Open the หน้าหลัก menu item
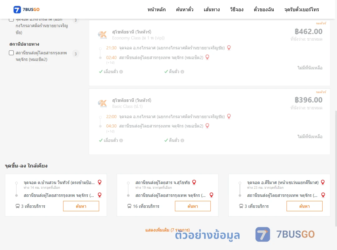This screenshot has width=337, height=250. click(156, 9)
